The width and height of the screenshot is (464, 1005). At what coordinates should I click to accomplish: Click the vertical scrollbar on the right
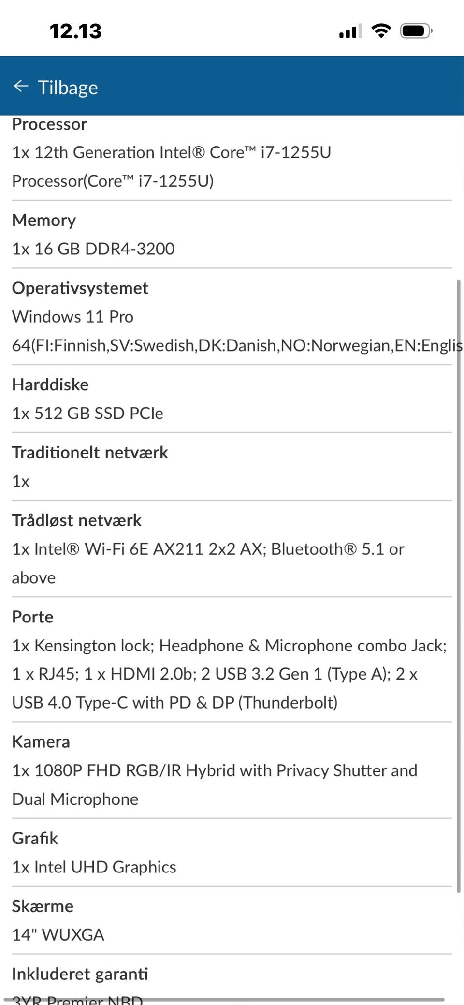[x=458, y=585]
